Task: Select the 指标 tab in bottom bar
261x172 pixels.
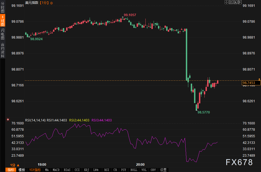Action: coord(11,170)
